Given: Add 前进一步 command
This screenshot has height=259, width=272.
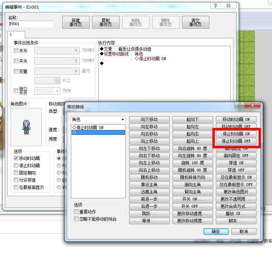Looking at the screenshot, I should pyautogui.click(x=149, y=199).
